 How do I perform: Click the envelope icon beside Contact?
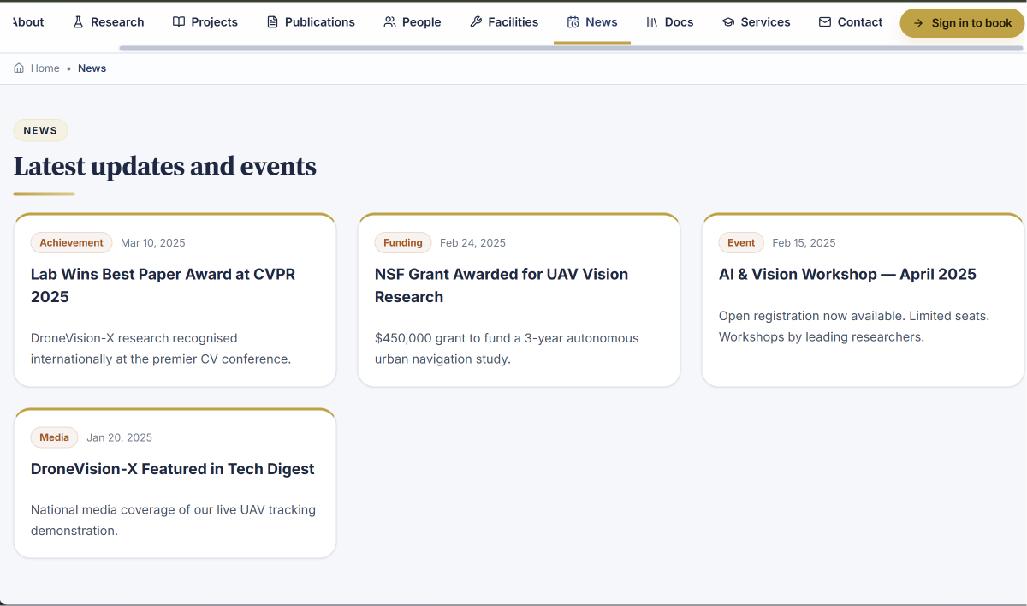tap(825, 22)
